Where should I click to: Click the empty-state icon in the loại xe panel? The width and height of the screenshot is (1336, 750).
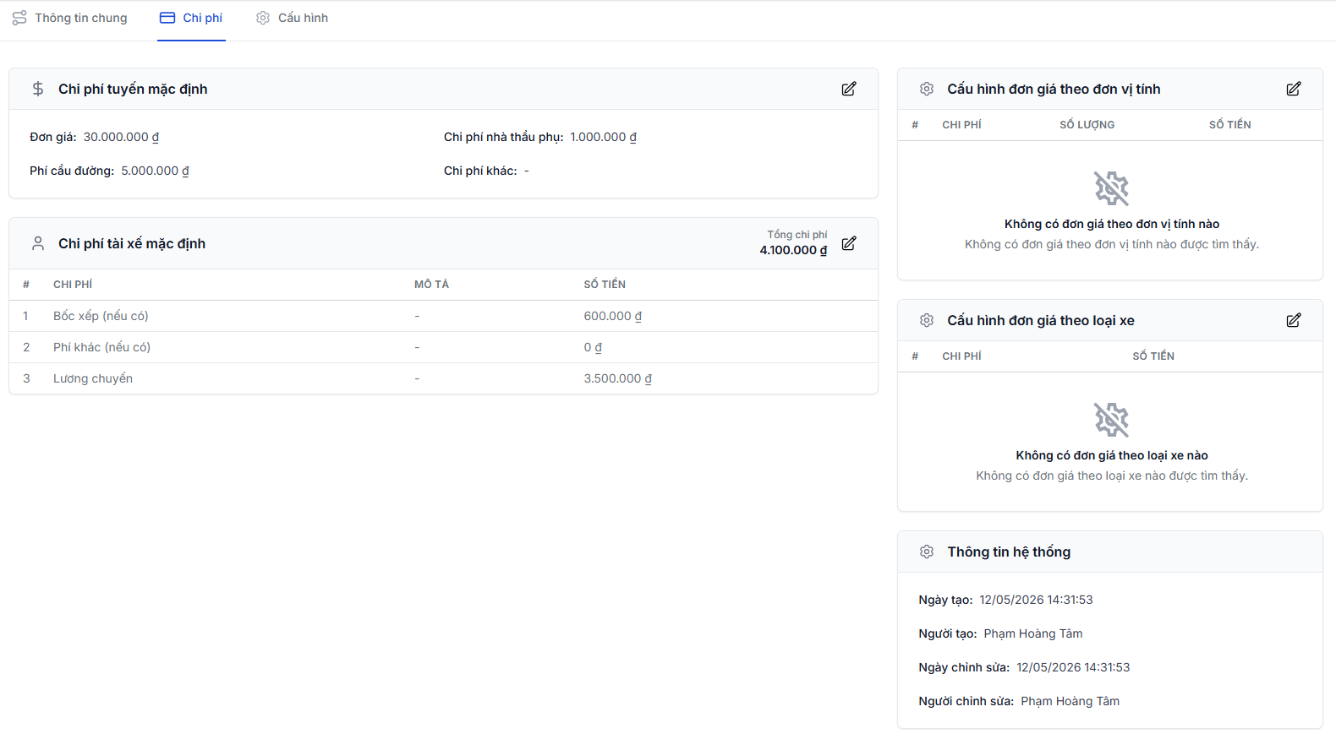[1111, 420]
